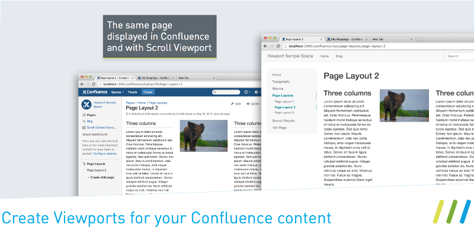Click People in the Confluence header

[132, 92]
